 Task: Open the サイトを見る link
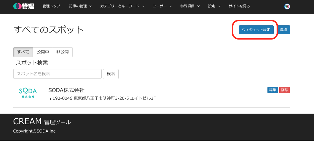pyautogui.click(x=239, y=6)
